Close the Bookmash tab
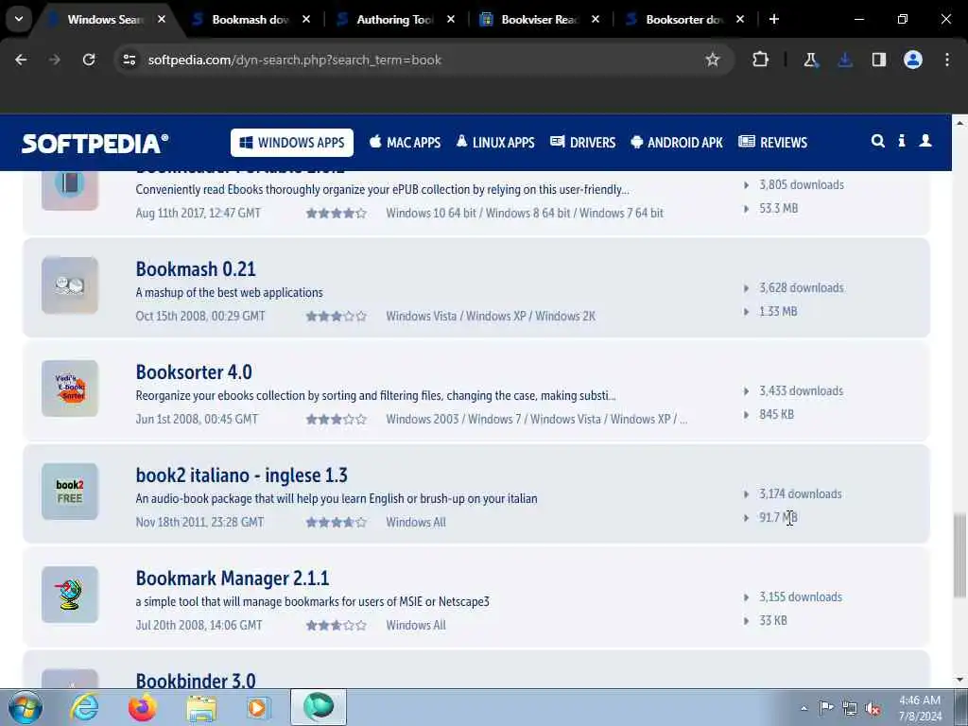The image size is (968, 726). click(306, 20)
